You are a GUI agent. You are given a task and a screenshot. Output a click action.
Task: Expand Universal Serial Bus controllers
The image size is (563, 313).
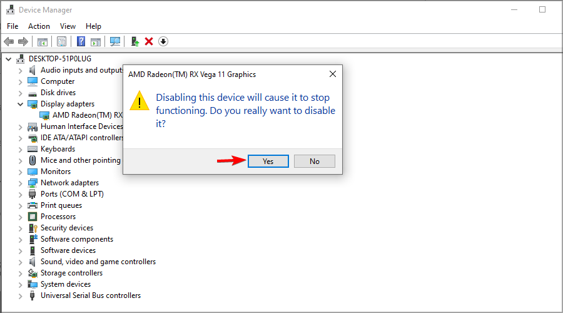(20, 295)
